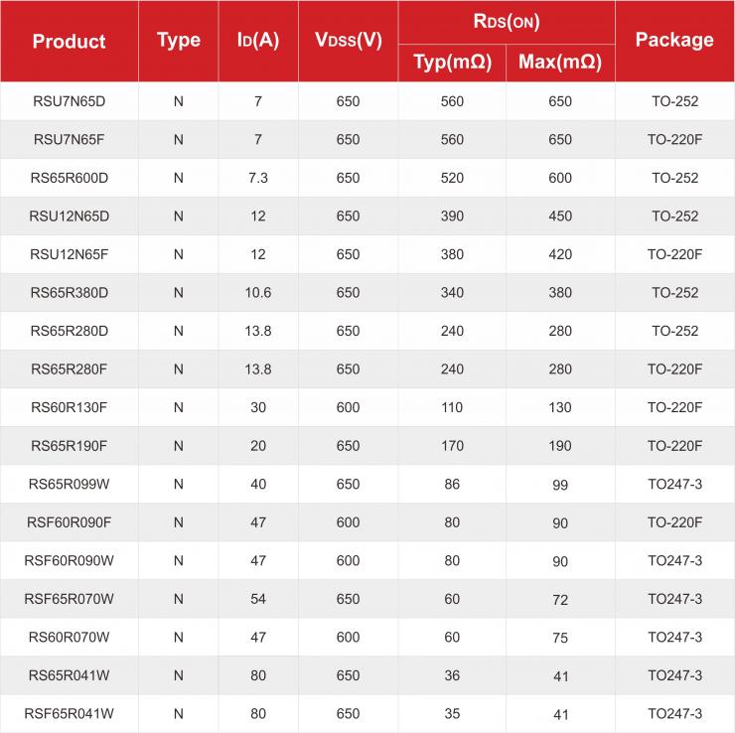This screenshot has width=735, height=733.
Task: Select product RSU12N65F
Action: tap(69, 255)
